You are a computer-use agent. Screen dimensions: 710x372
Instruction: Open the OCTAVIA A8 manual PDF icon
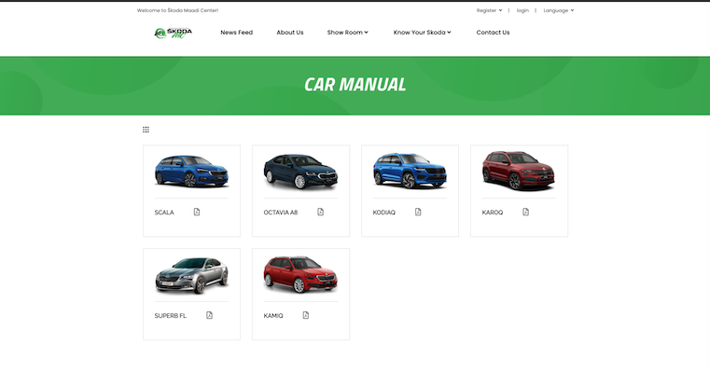(x=320, y=212)
